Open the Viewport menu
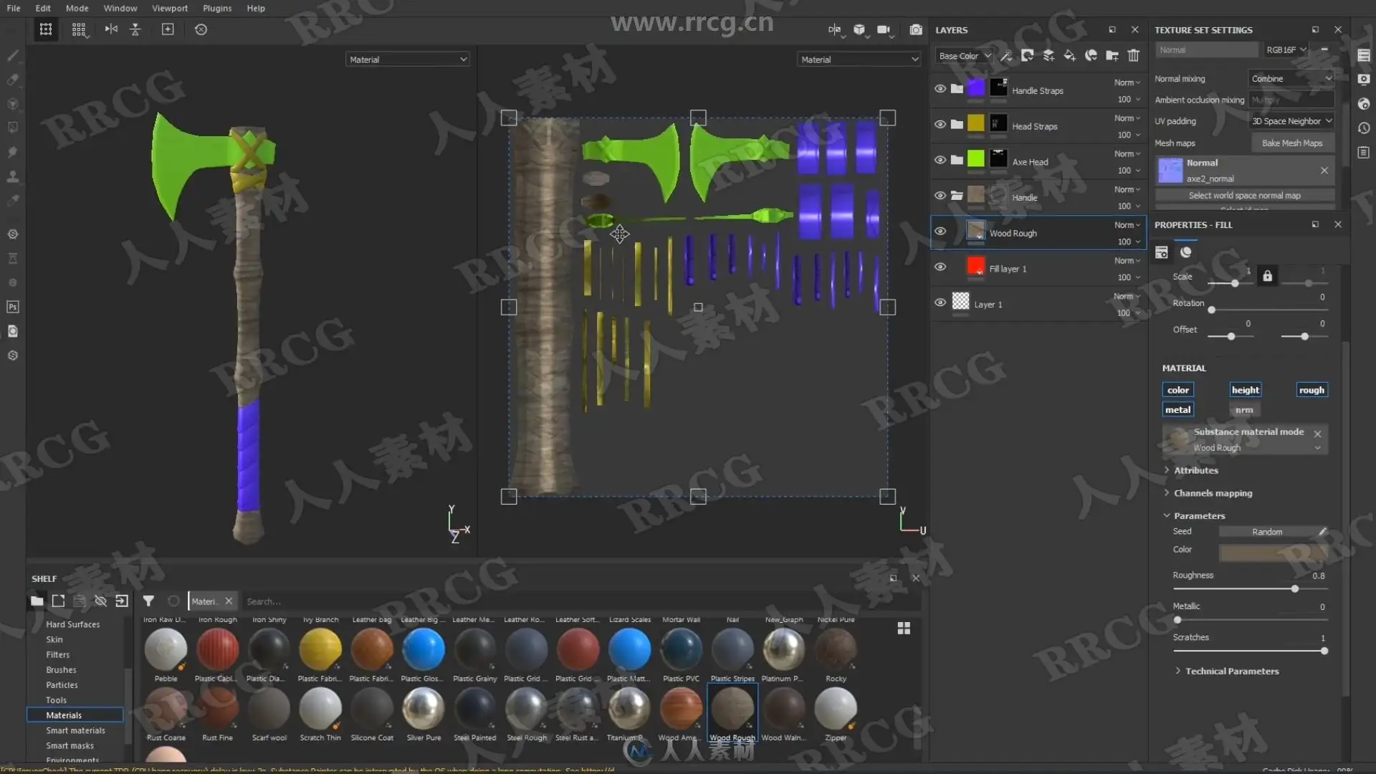1376x774 pixels. click(169, 9)
